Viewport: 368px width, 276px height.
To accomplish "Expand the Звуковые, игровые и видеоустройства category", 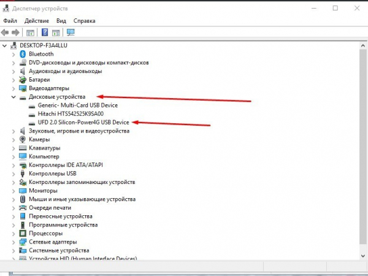I will click(13, 131).
